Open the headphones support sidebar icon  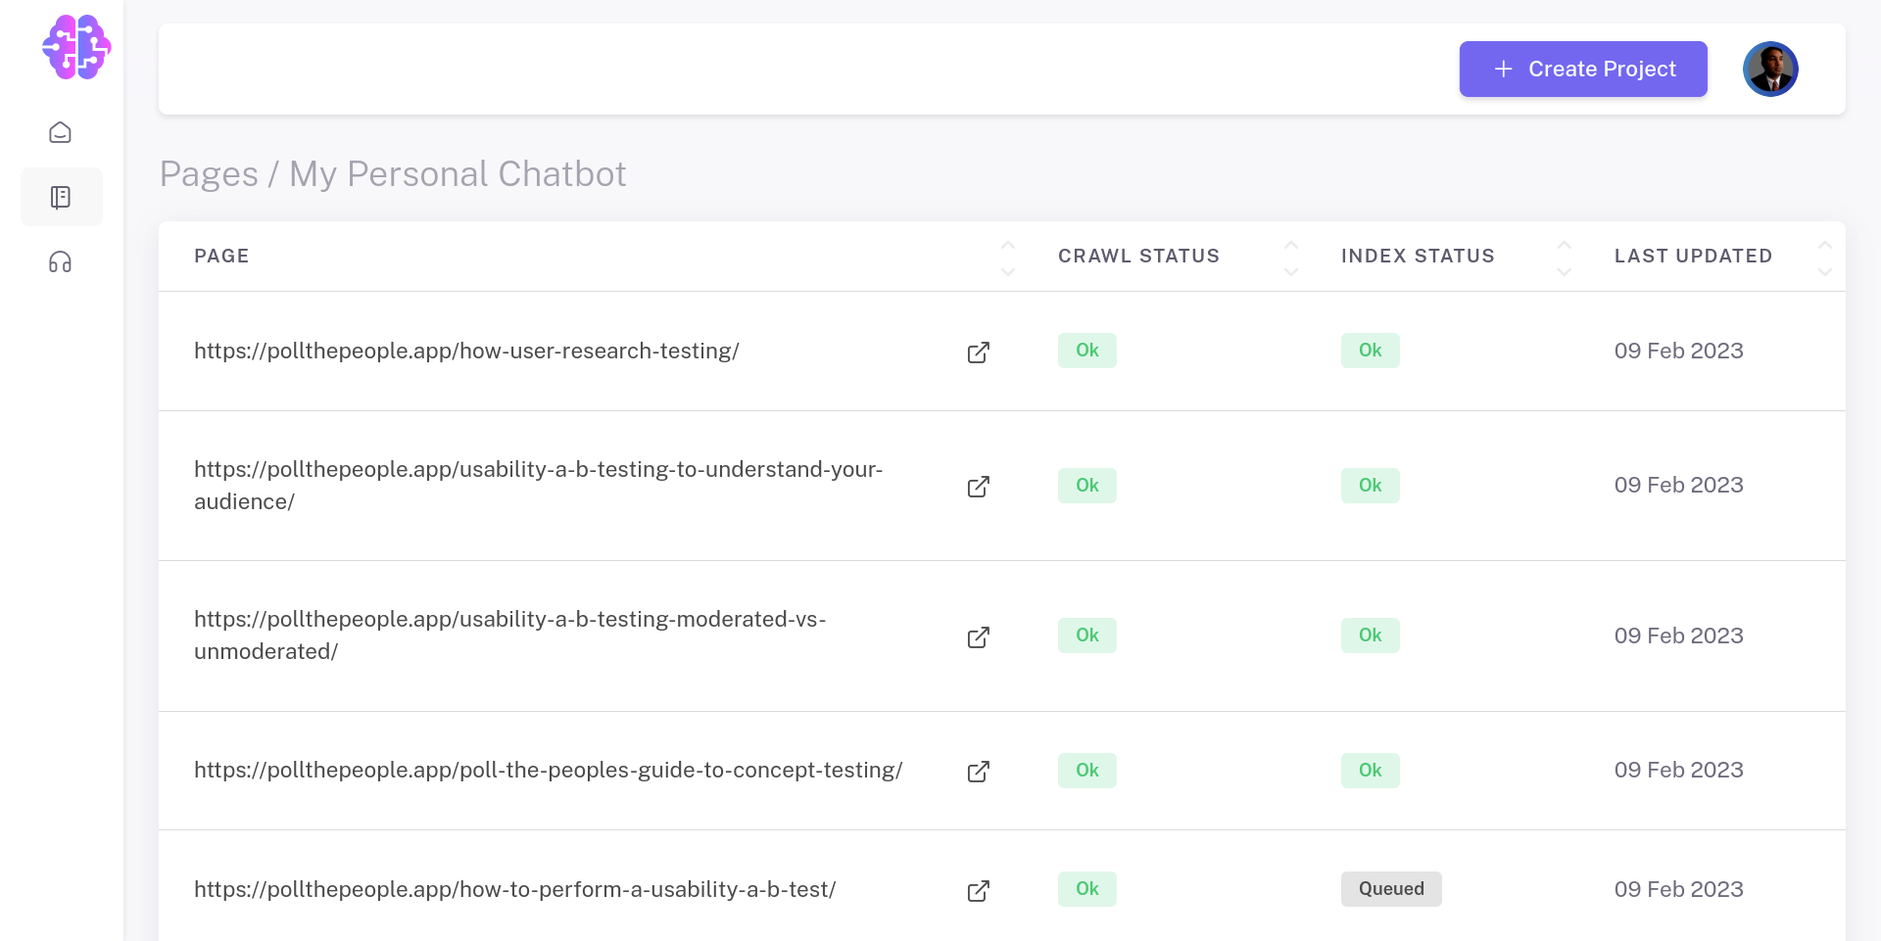pos(61,262)
